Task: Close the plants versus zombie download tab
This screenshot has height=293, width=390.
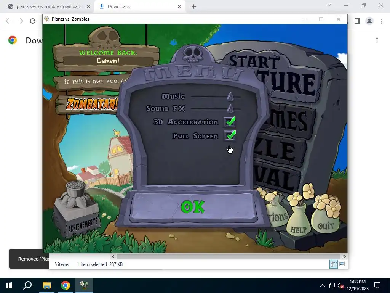Action: (88, 6)
